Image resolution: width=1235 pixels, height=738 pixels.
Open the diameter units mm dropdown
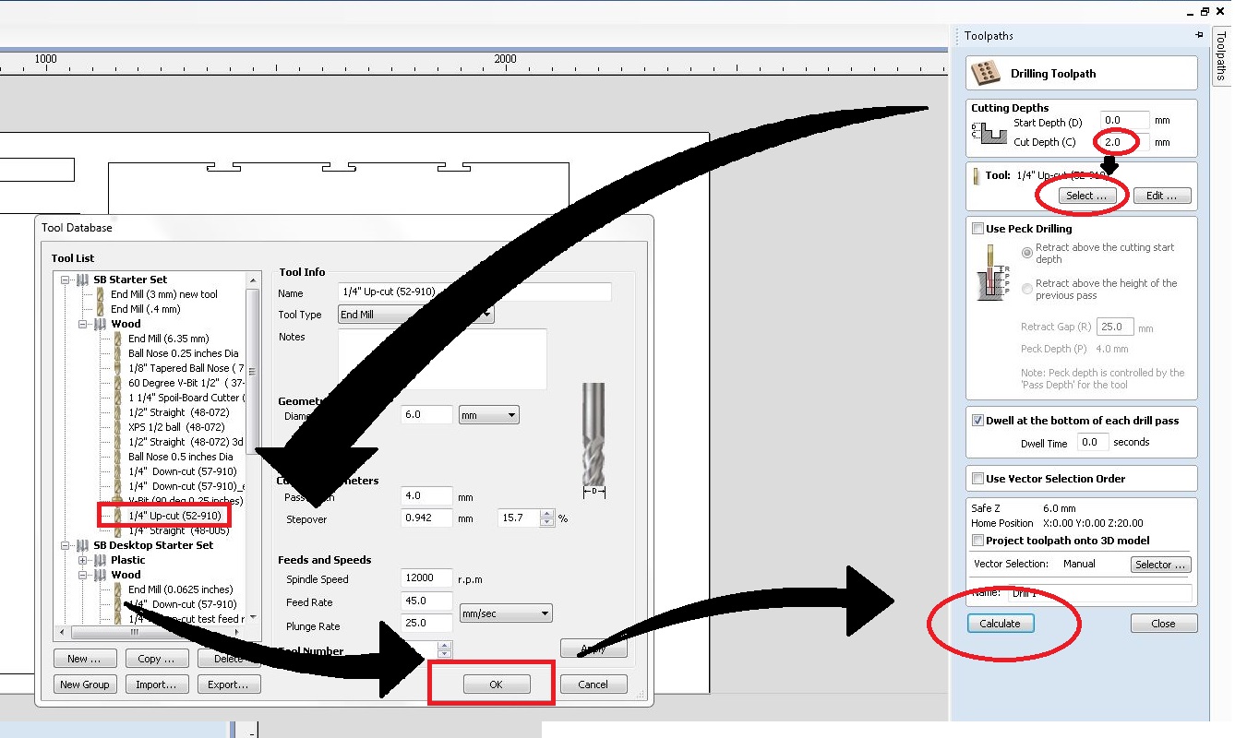(489, 415)
